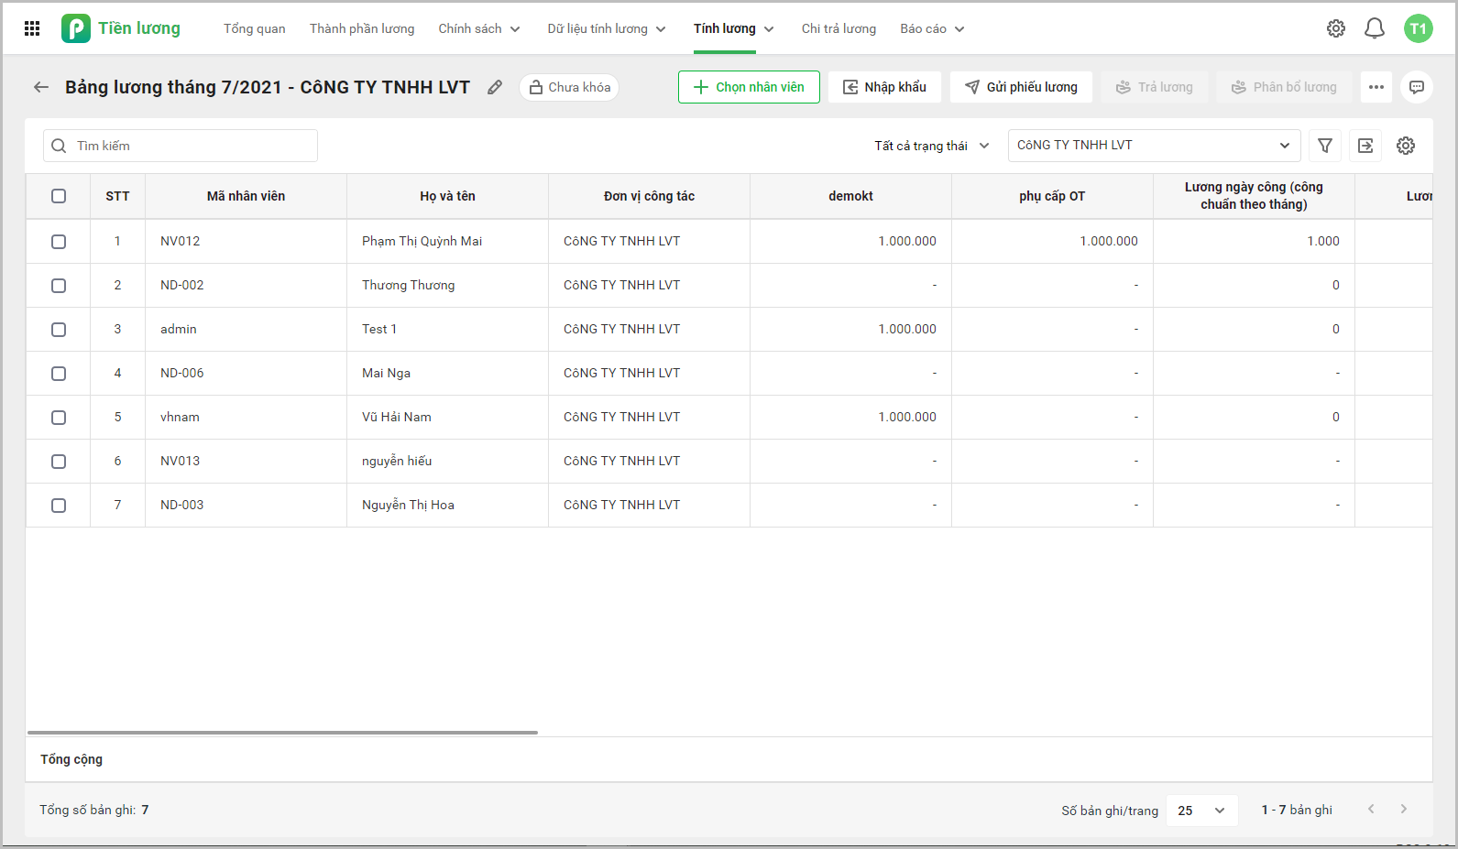The image size is (1458, 849).
Task: Expand the 'Tất cả trạng thái' status filter
Action: click(x=931, y=146)
